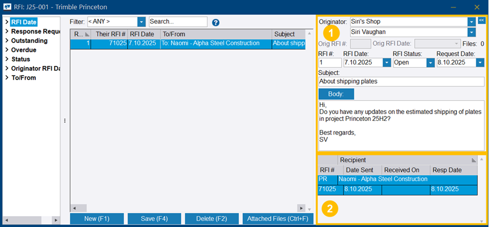Click the Body: button
Viewport: 489px width, 227px height.
336,94
